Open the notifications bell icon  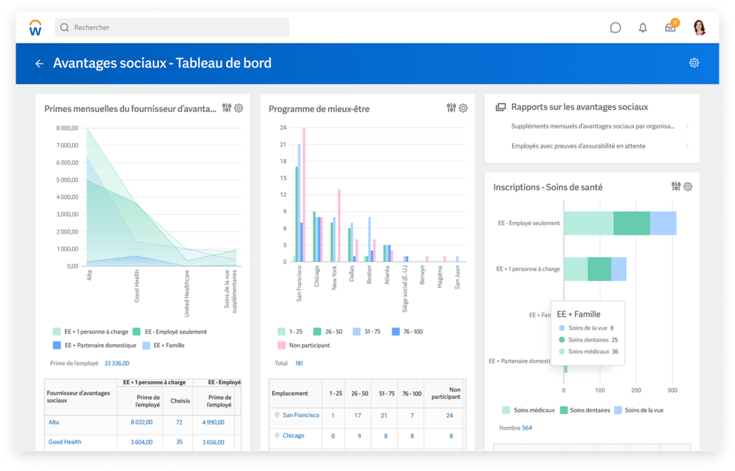click(x=643, y=28)
